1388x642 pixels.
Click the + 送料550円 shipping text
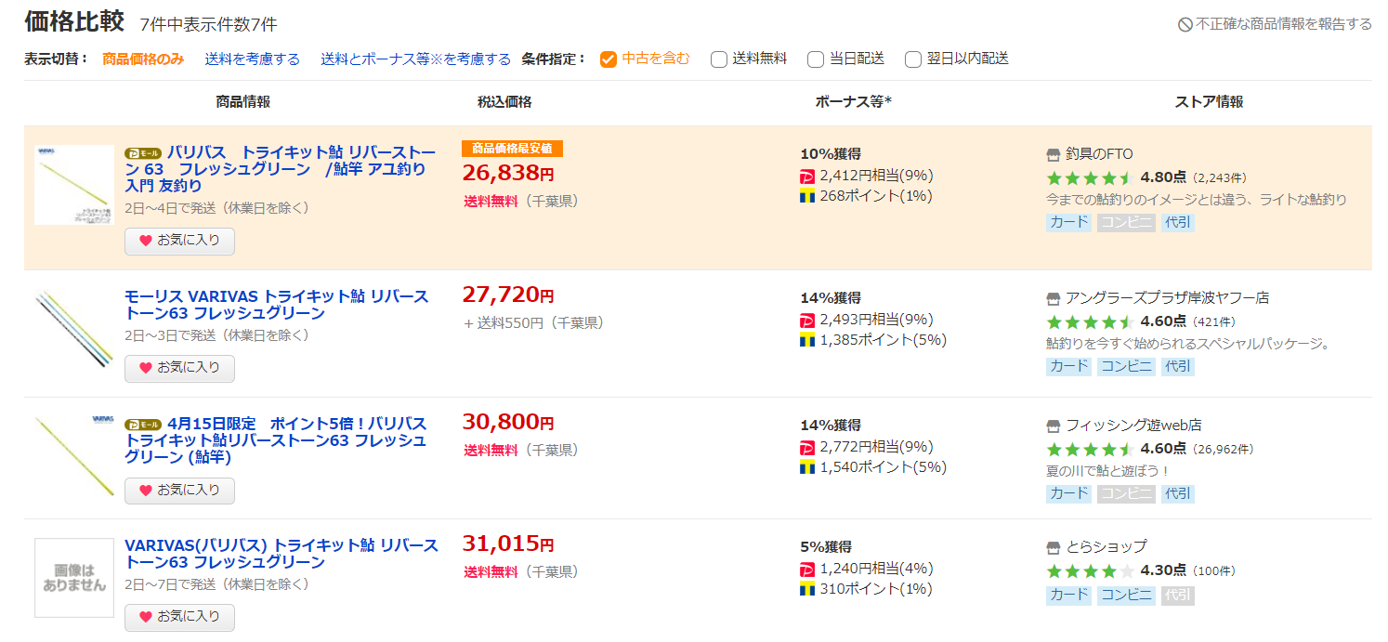[503, 323]
